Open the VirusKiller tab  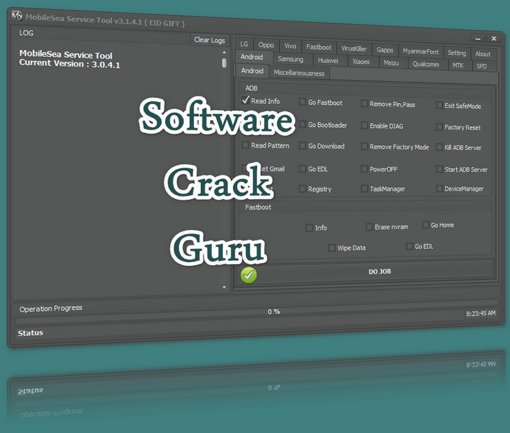point(354,48)
